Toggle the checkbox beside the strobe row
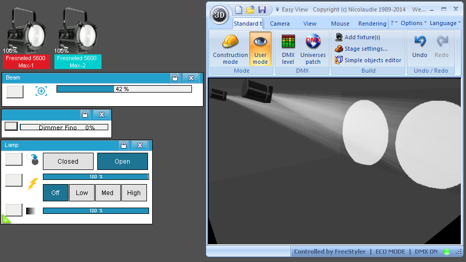This screenshot has height=262, width=466. [x=14, y=180]
